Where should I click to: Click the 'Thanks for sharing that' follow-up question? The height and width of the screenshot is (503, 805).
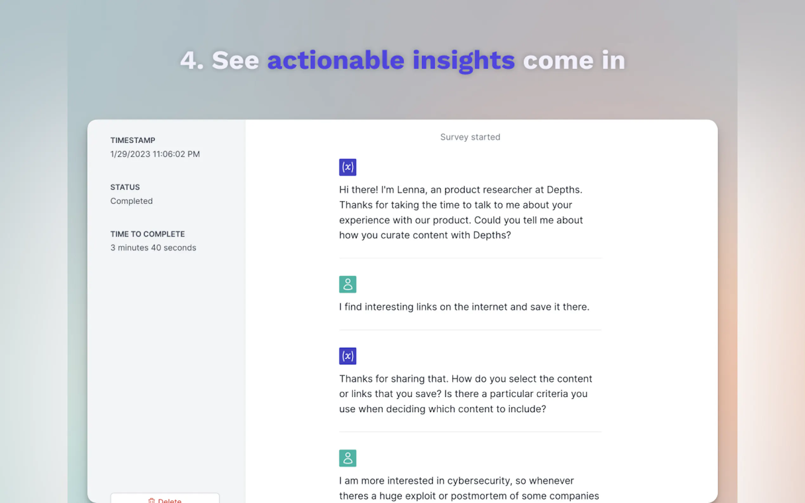[465, 393]
